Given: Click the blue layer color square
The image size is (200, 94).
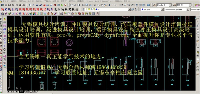Looking at the screenshot, I should [x=96, y=9].
